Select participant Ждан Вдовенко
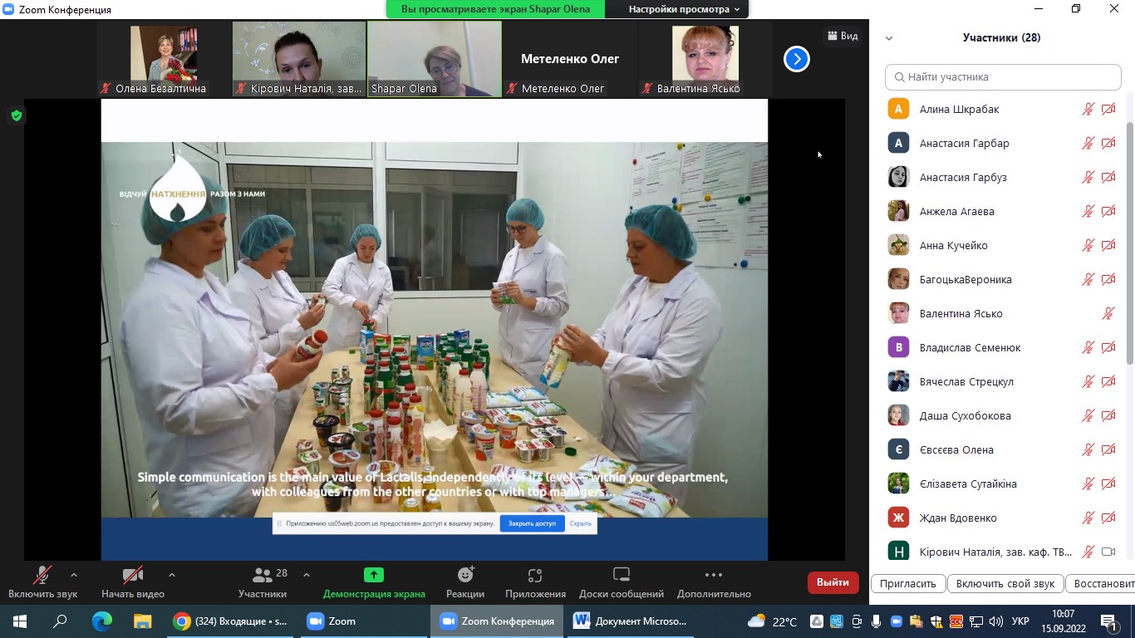Screen dimensions: 1135x638 coord(1002,518)
